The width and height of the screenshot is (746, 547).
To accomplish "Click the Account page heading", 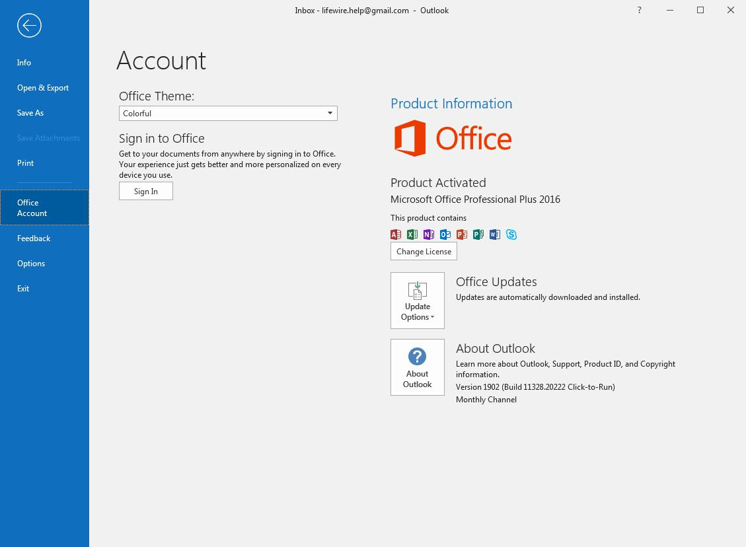I will [161, 61].
